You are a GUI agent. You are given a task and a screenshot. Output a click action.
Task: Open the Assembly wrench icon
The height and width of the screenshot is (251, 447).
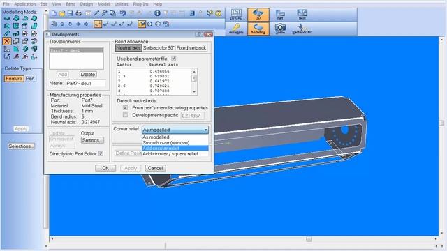[236, 29]
